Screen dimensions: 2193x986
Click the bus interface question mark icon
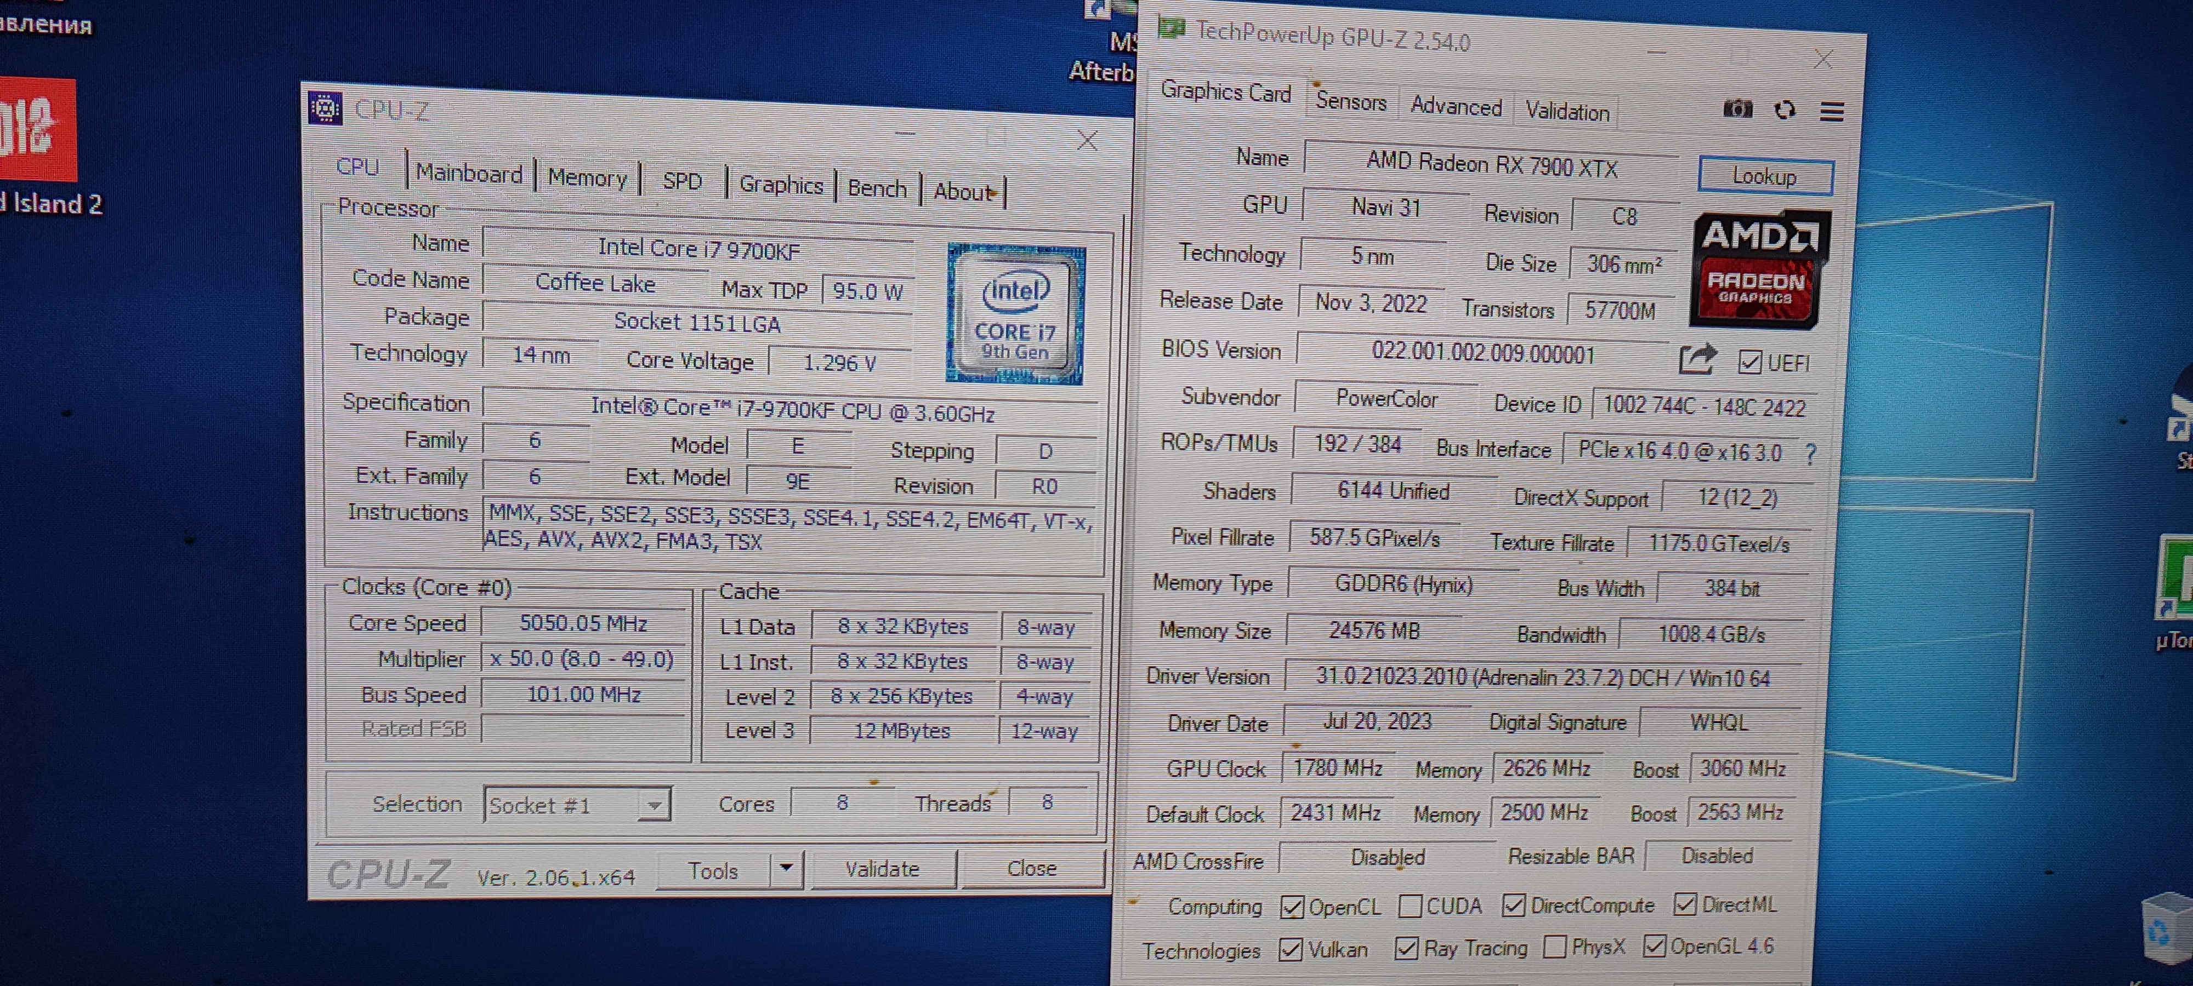[1811, 454]
